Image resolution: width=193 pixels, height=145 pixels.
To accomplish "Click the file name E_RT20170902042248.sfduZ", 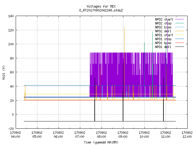I will 101,10.
